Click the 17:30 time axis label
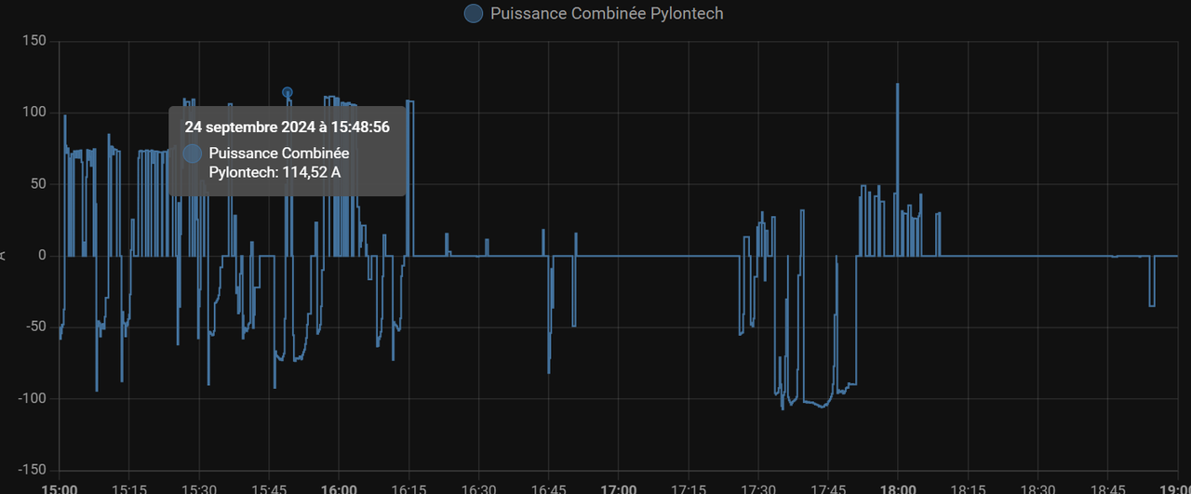The width and height of the screenshot is (1191, 494). pyautogui.click(x=757, y=487)
